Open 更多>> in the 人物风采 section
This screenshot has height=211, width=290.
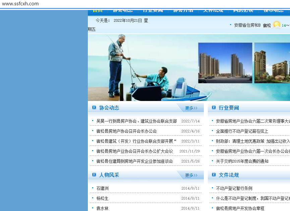(x=191, y=175)
